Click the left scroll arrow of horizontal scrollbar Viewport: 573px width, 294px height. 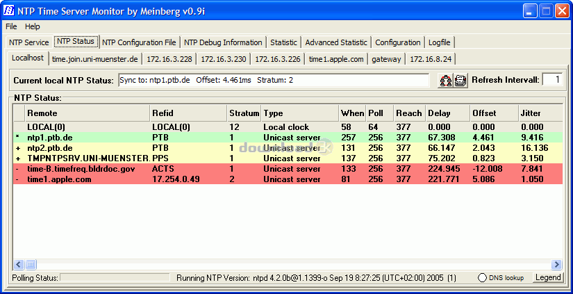point(19,264)
